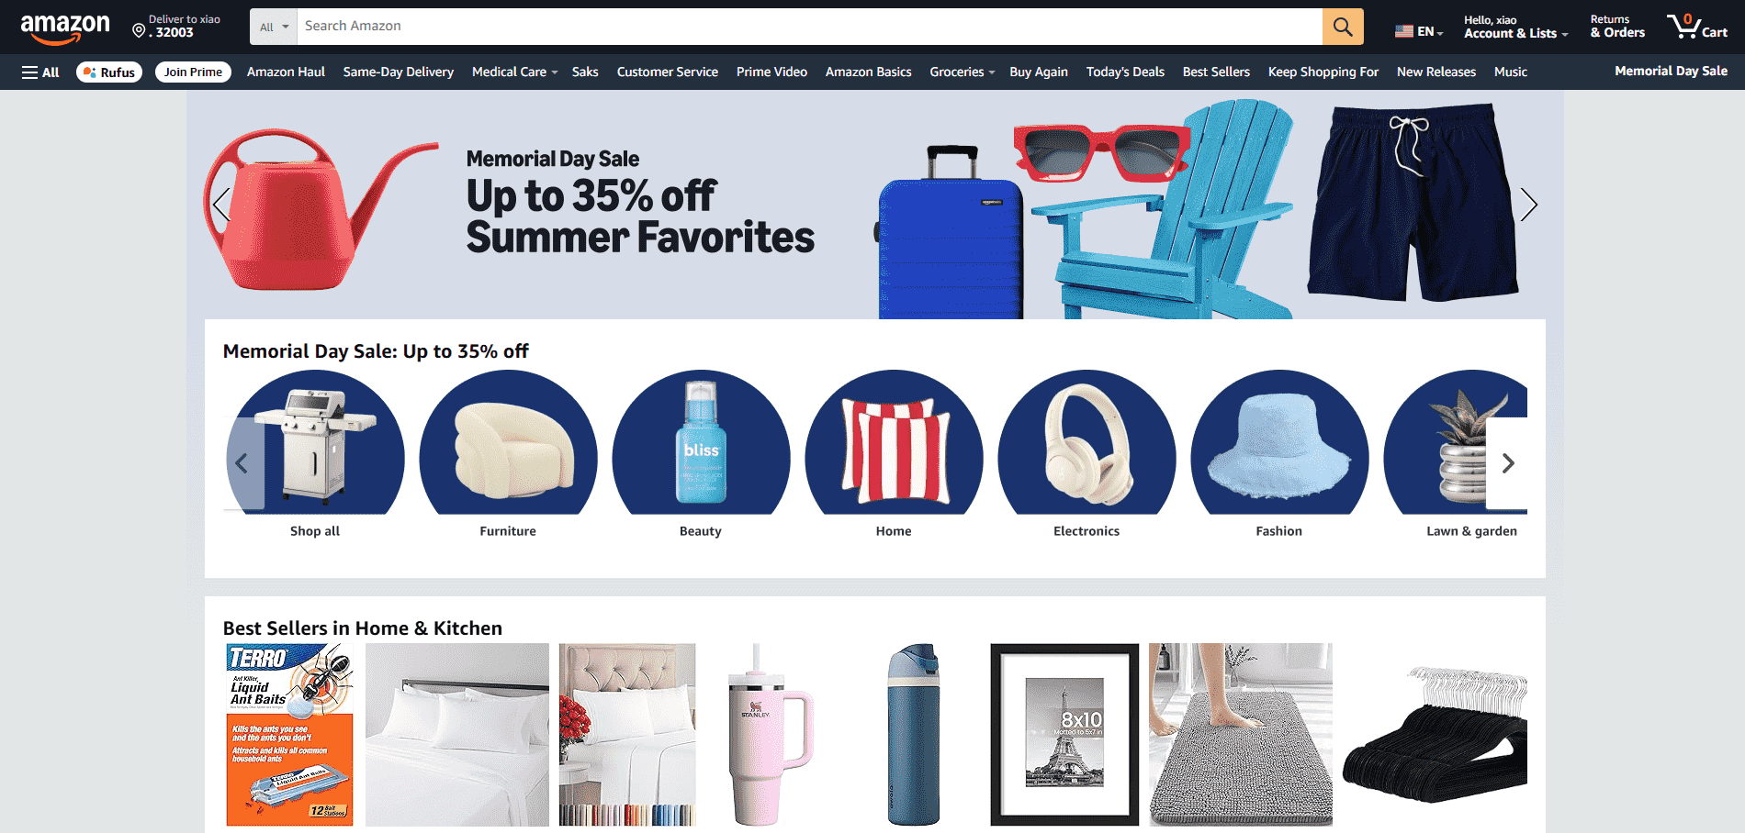This screenshot has width=1745, height=833.
Task: Click the delivery location pin for 32003
Action: [x=140, y=31]
